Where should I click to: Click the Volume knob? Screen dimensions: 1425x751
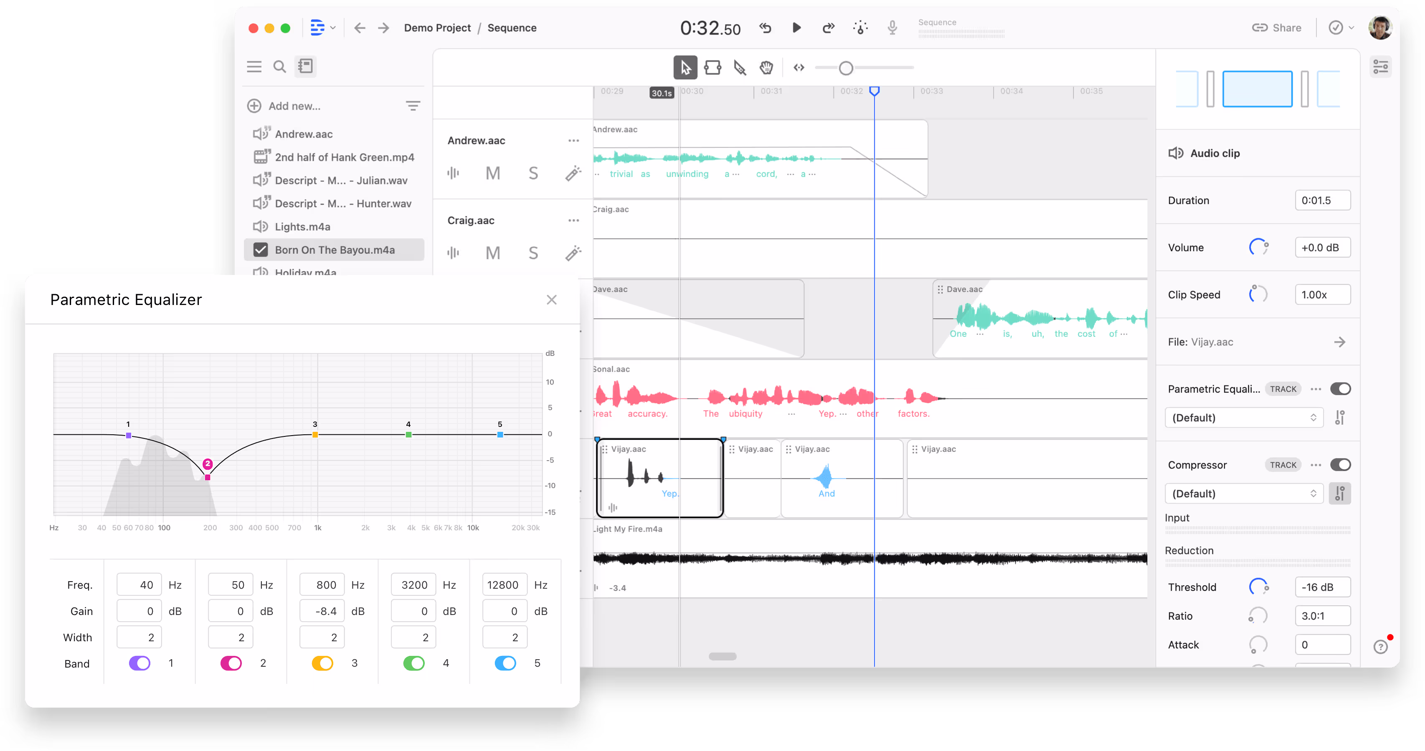1258,247
